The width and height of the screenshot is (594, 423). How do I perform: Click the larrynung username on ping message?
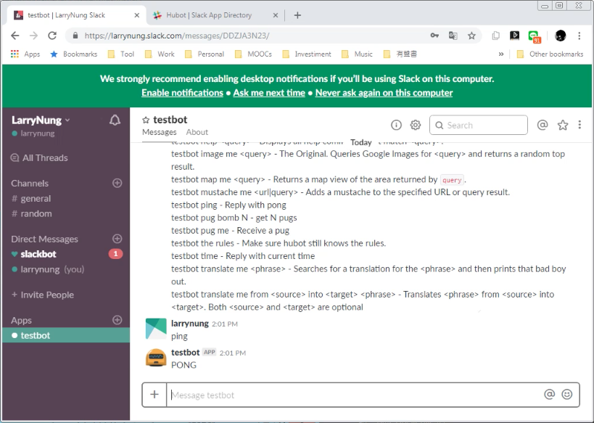190,324
